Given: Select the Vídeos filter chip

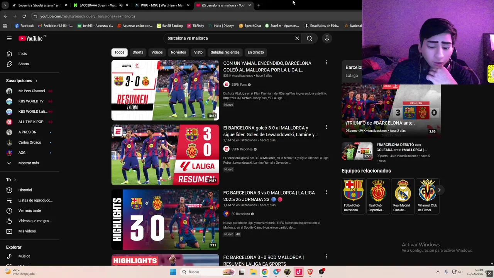Looking at the screenshot, I should point(157,52).
